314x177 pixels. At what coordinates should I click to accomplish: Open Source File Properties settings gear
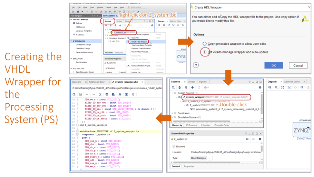[260, 139]
